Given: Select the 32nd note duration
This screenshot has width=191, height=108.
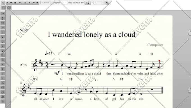Looking at the screenshot, I should pyautogui.click(x=3, y=51).
